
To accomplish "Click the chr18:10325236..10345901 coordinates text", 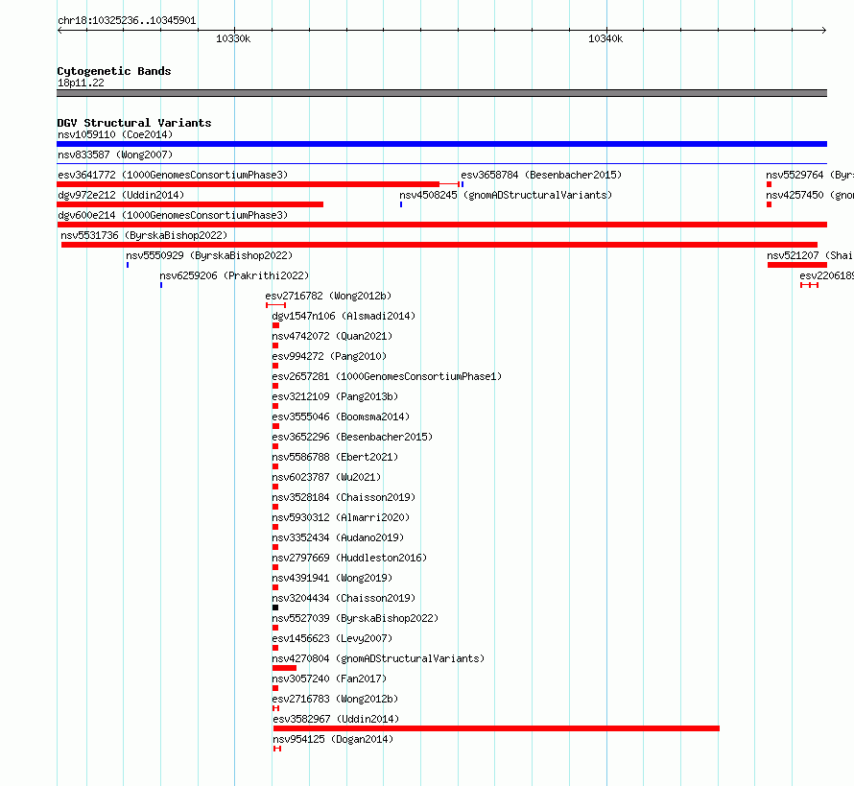I will (x=127, y=20).
